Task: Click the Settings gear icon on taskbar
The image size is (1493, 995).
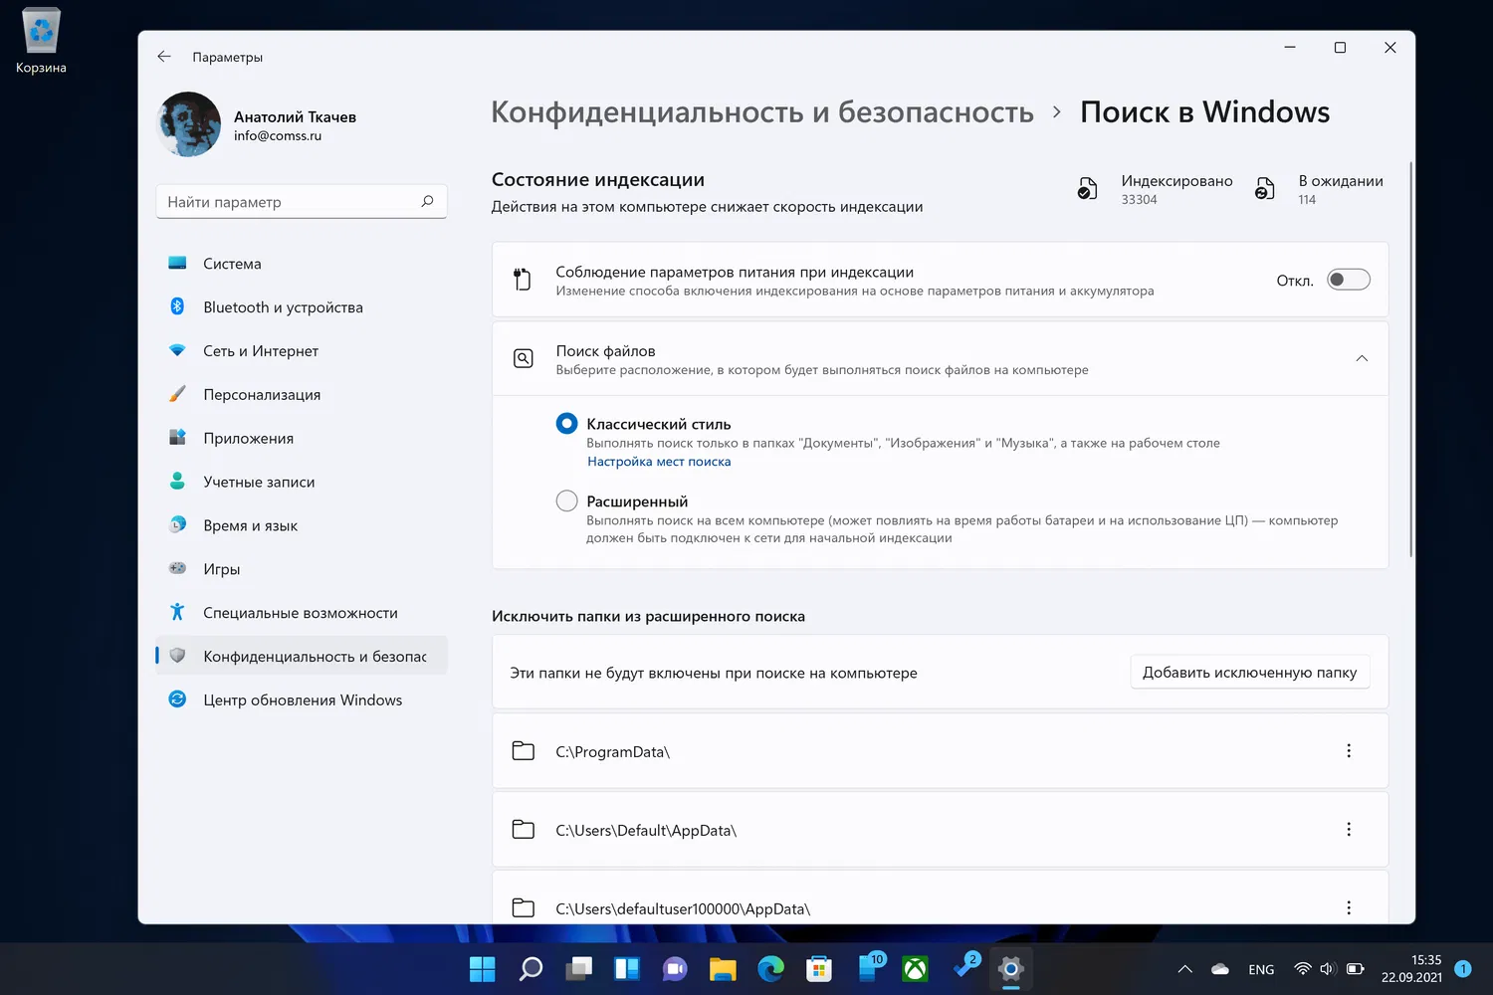Action: pos(1010,968)
